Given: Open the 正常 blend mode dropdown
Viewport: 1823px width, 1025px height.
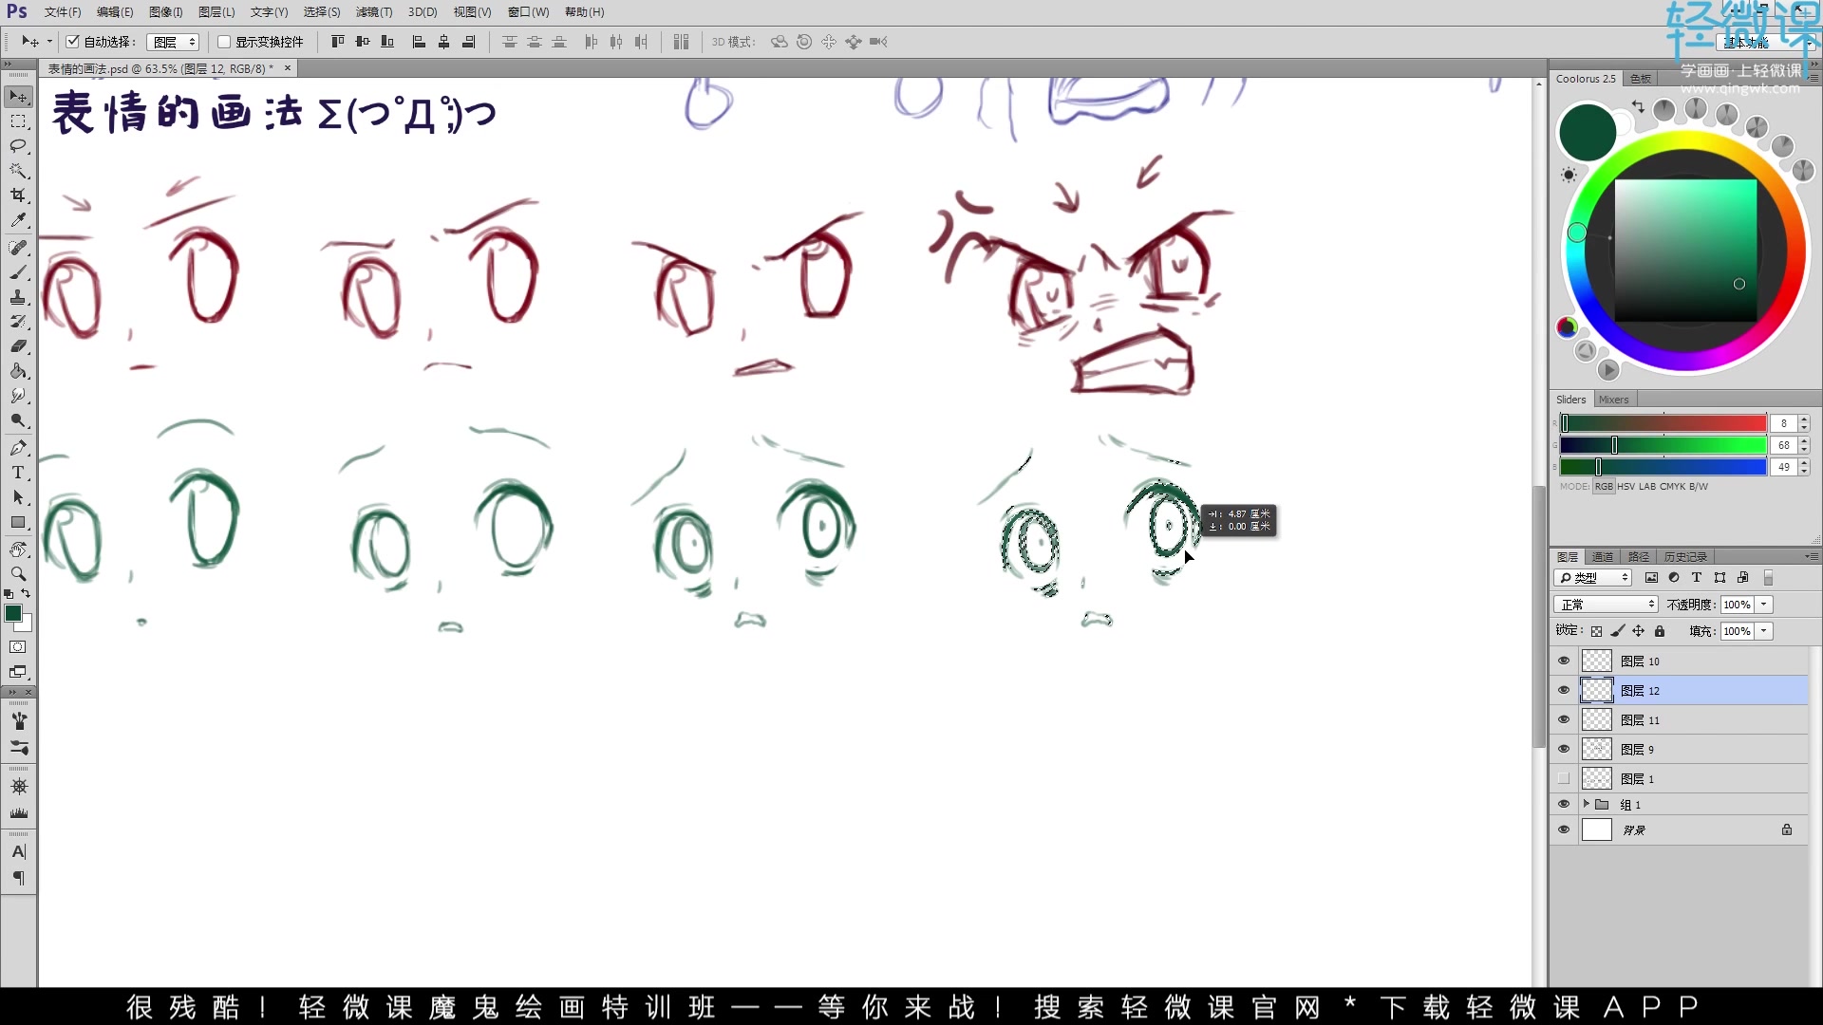Looking at the screenshot, I should (x=1607, y=605).
